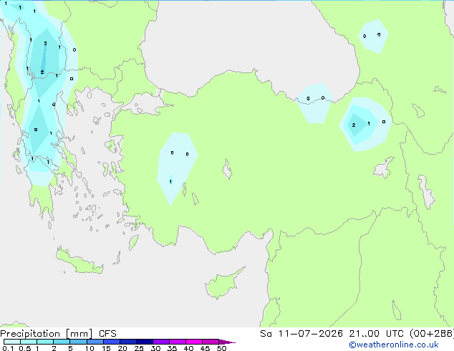Click the 35–40 mm legend swatch

(178, 342)
